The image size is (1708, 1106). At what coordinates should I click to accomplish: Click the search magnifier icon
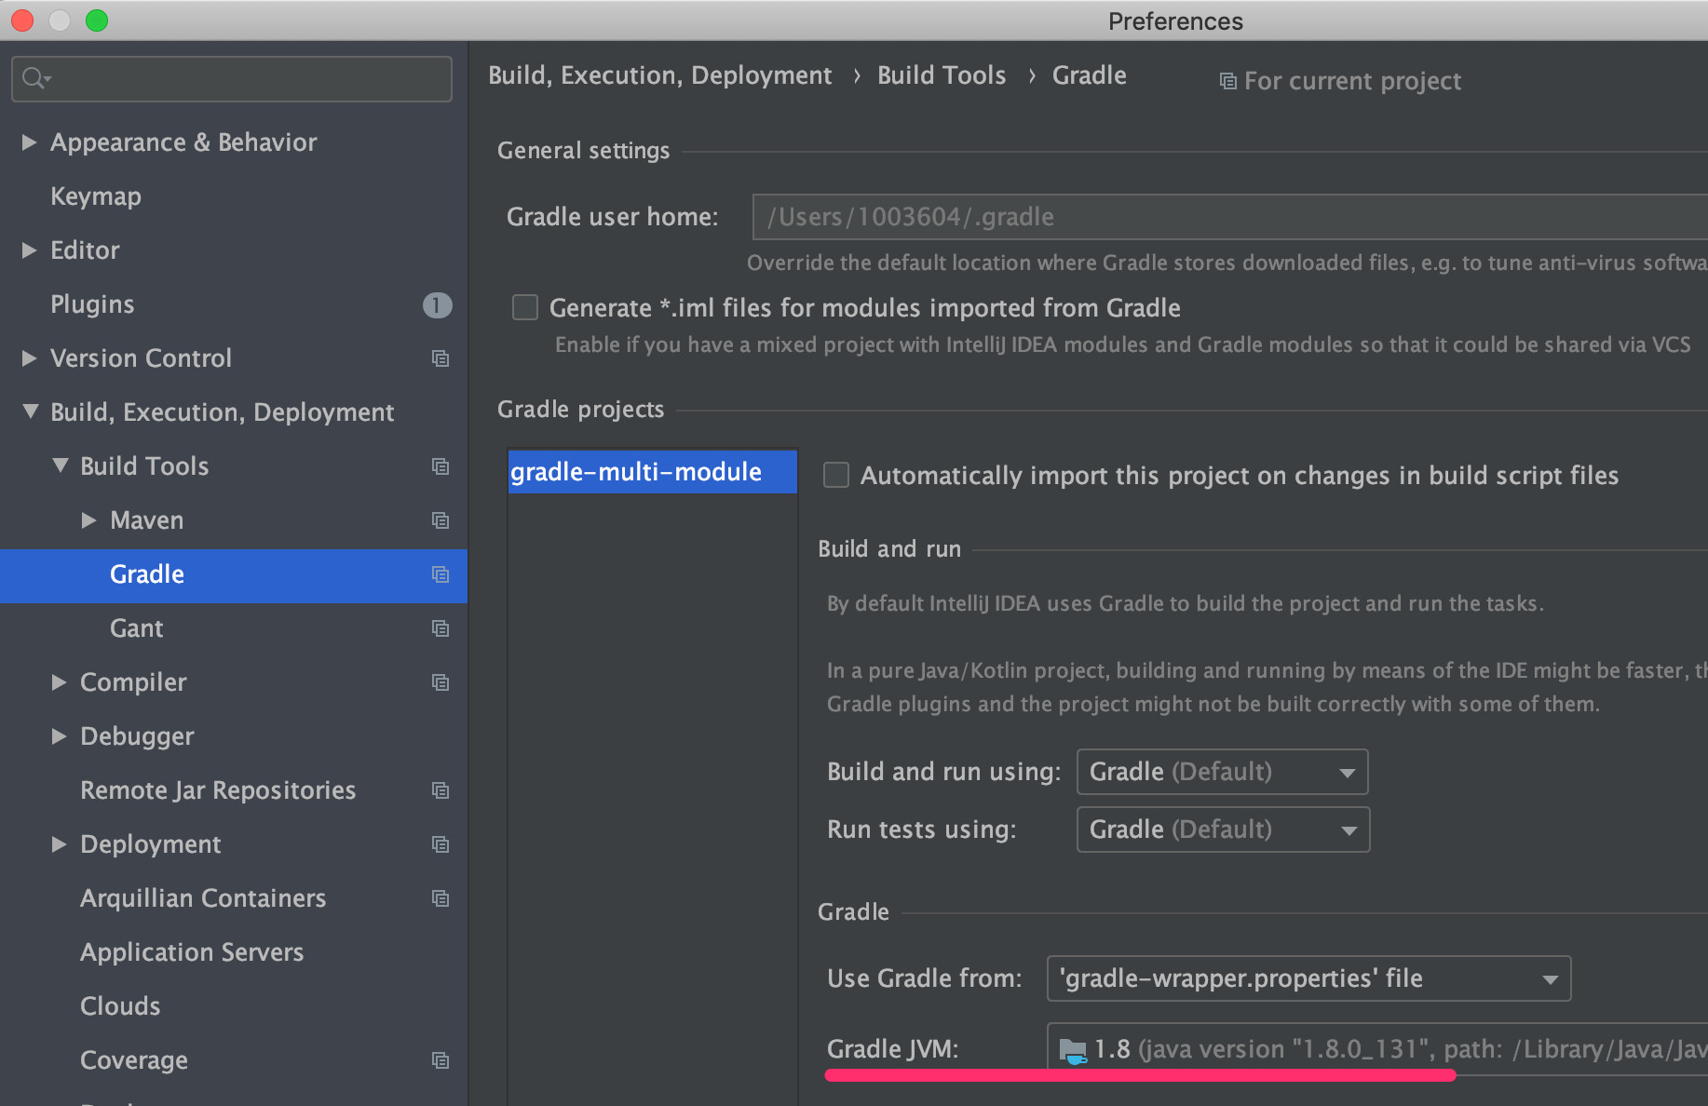click(x=34, y=78)
